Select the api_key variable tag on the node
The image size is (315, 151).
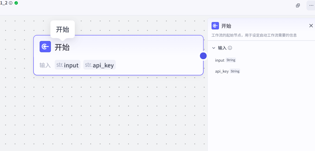[x=100, y=65]
